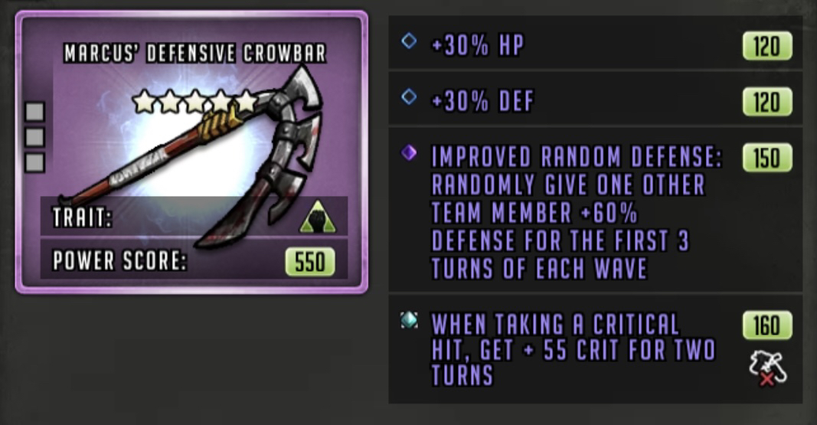Click the 120 badge on the HP row
Image resolution: width=817 pixels, height=425 pixels.
pos(767,47)
